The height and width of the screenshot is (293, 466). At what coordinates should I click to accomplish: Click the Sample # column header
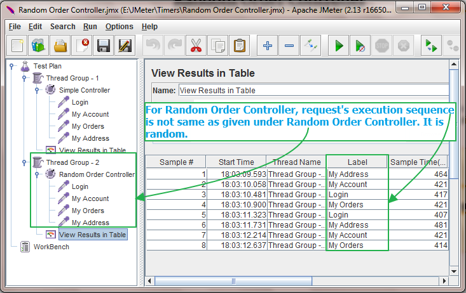176,162
